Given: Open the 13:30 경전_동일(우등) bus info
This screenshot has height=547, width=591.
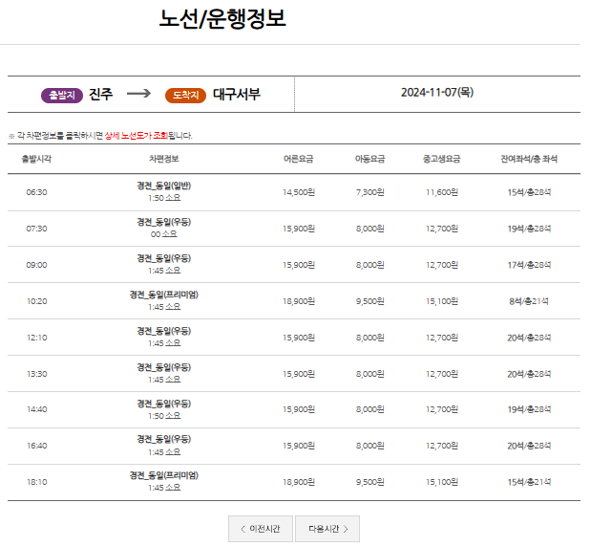Looking at the screenshot, I should 164,373.
